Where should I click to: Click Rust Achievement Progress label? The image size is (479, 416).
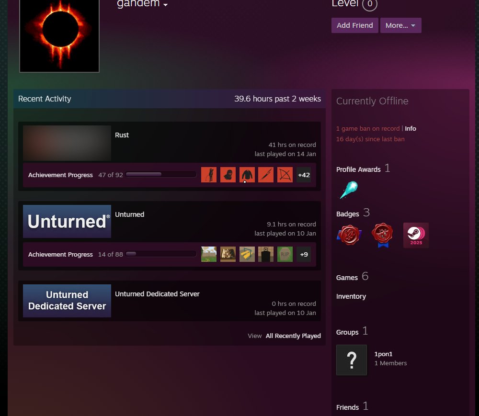[60, 175]
